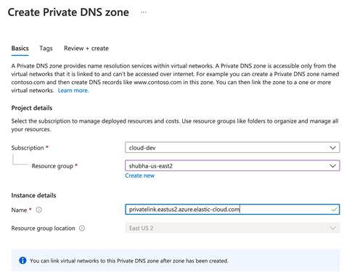Focus the Name input with privatelink domain
This screenshot has height=272, width=344.
coord(232,210)
